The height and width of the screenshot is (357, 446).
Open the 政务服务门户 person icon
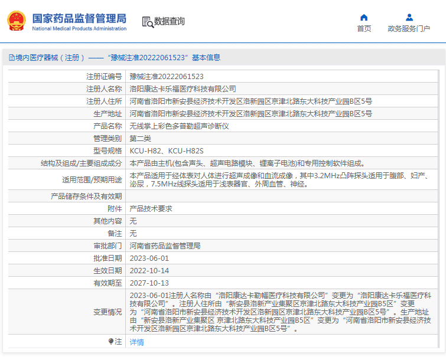[409, 18]
